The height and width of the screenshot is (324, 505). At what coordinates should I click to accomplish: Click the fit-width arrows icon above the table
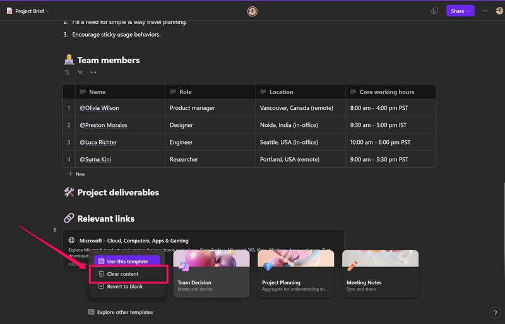(93, 73)
